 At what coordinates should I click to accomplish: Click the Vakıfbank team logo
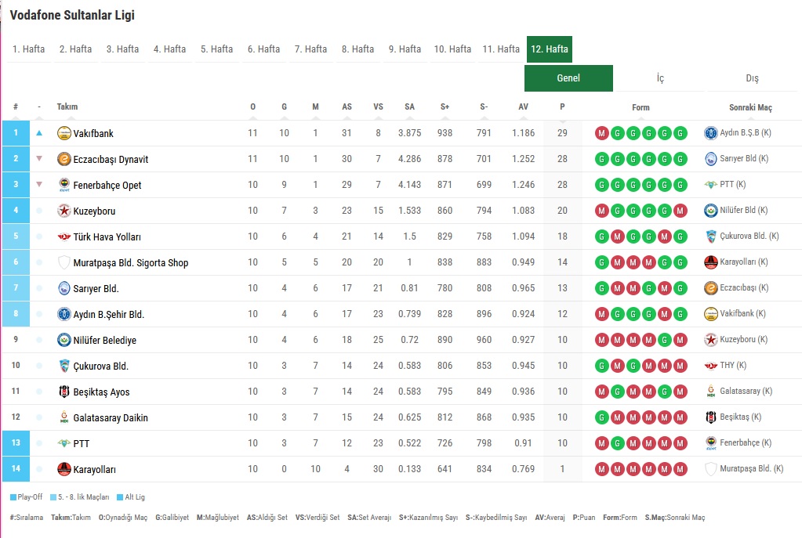(64, 133)
